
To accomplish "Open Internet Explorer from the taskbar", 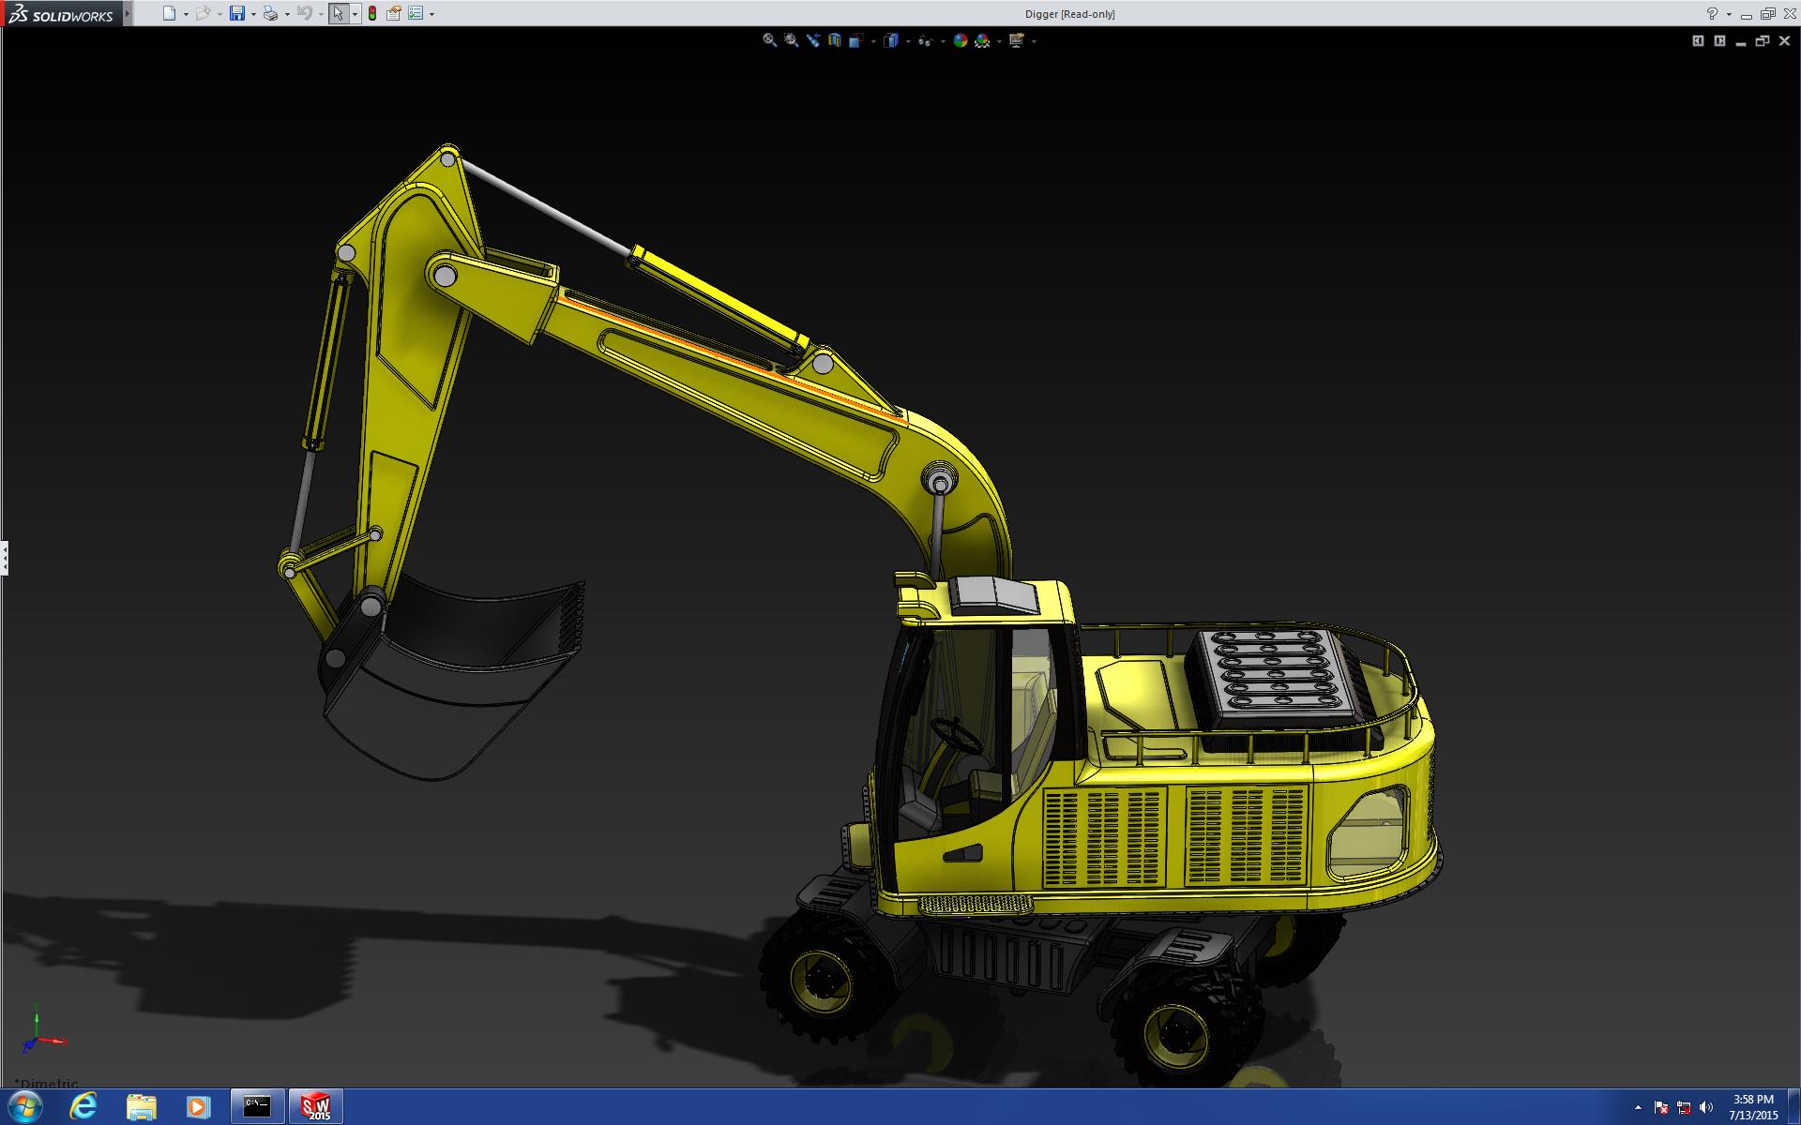I will [83, 1106].
